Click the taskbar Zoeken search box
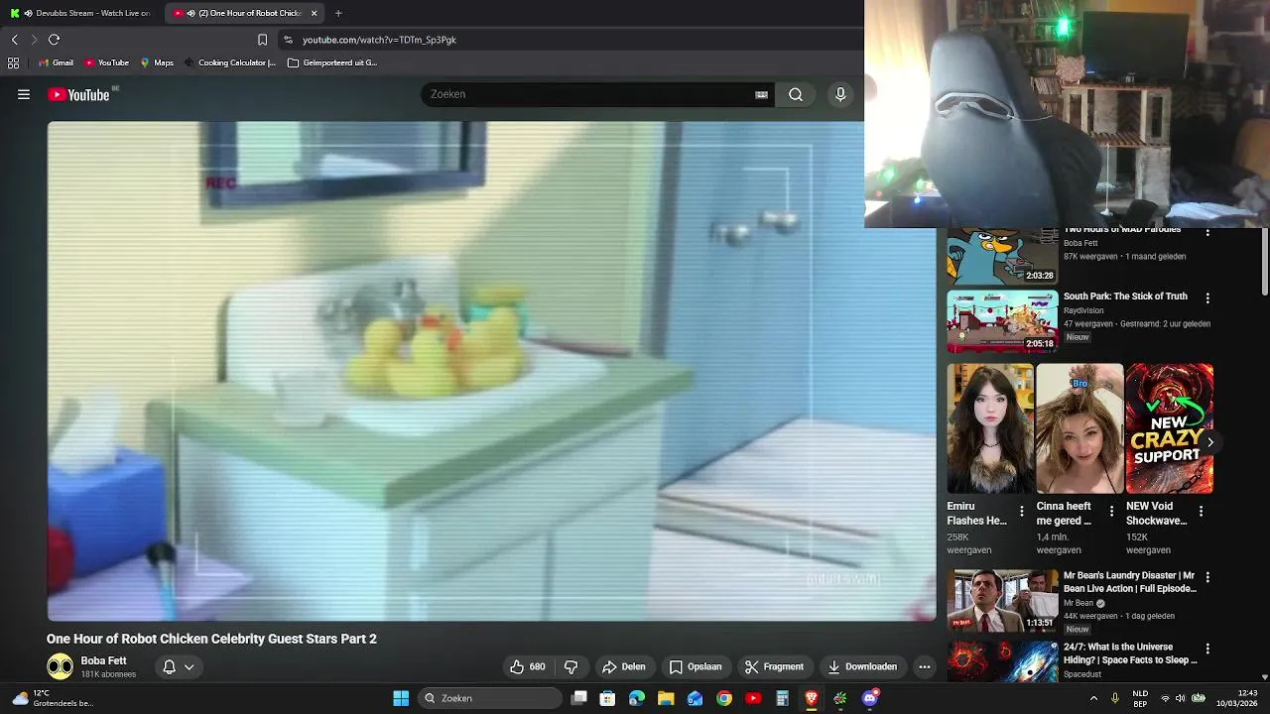Screen dimensions: 1270x714 pyautogui.click(x=491, y=698)
